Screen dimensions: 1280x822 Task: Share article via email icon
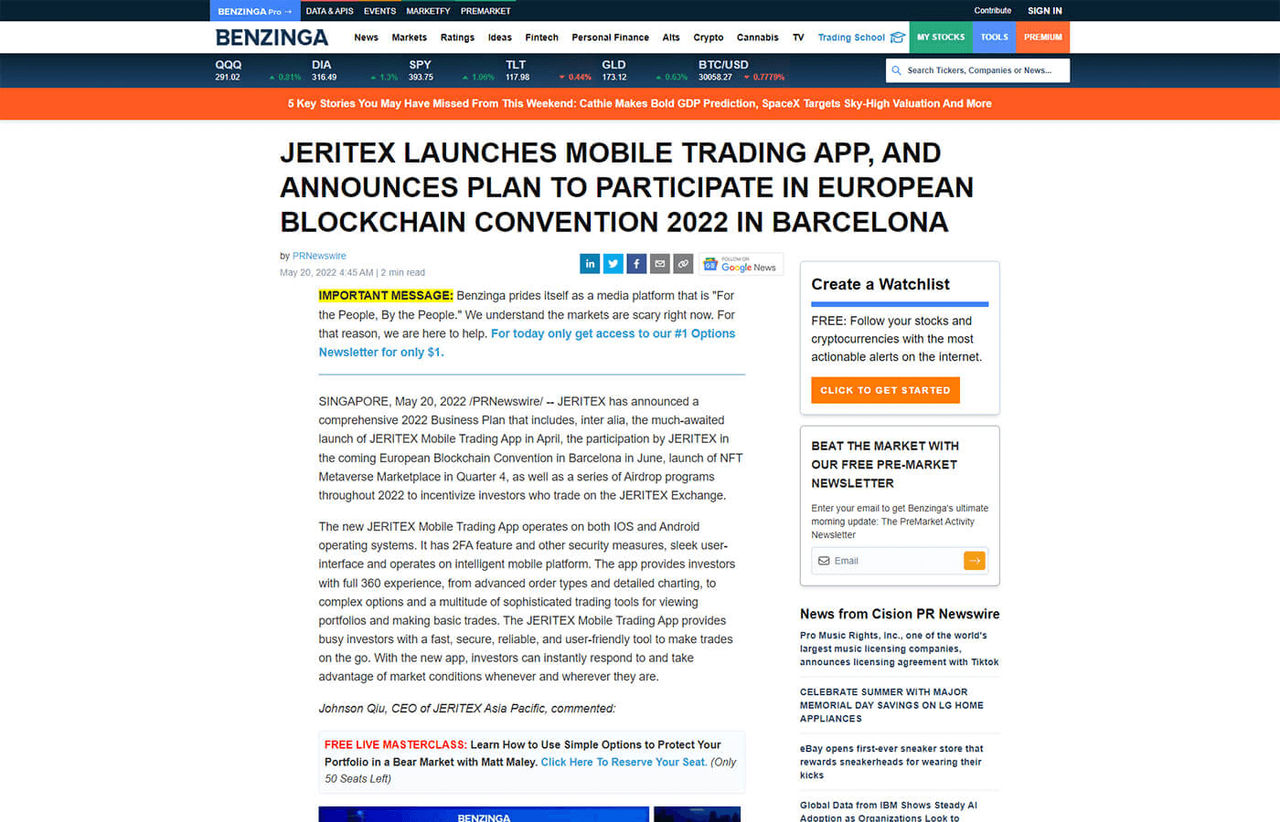(660, 264)
